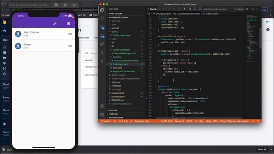
Task: Click the errors and warnings count in status bar
Action: [123, 121]
